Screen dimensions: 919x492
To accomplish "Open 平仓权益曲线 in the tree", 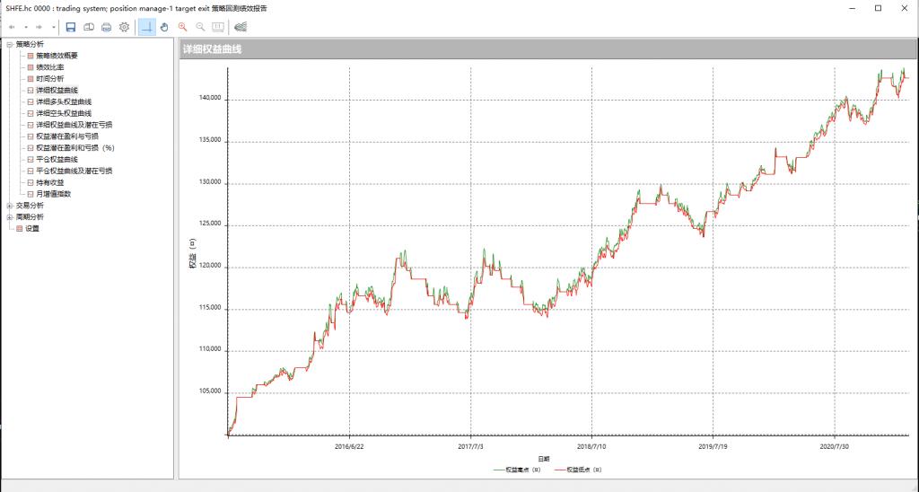I will (x=57, y=160).
